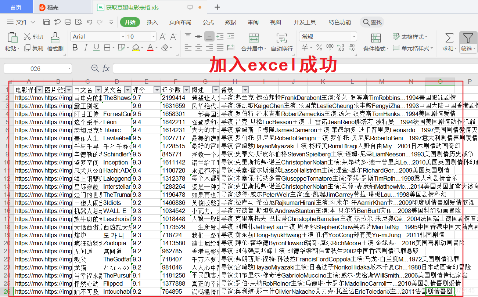The height and width of the screenshot is (297, 478).
Task: Click the 单元格样式 button
Action: [413, 48]
